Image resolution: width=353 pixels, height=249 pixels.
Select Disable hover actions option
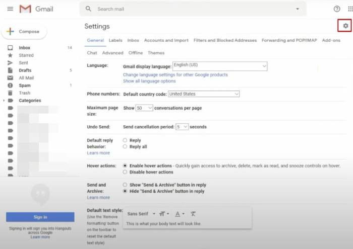pyautogui.click(x=125, y=172)
